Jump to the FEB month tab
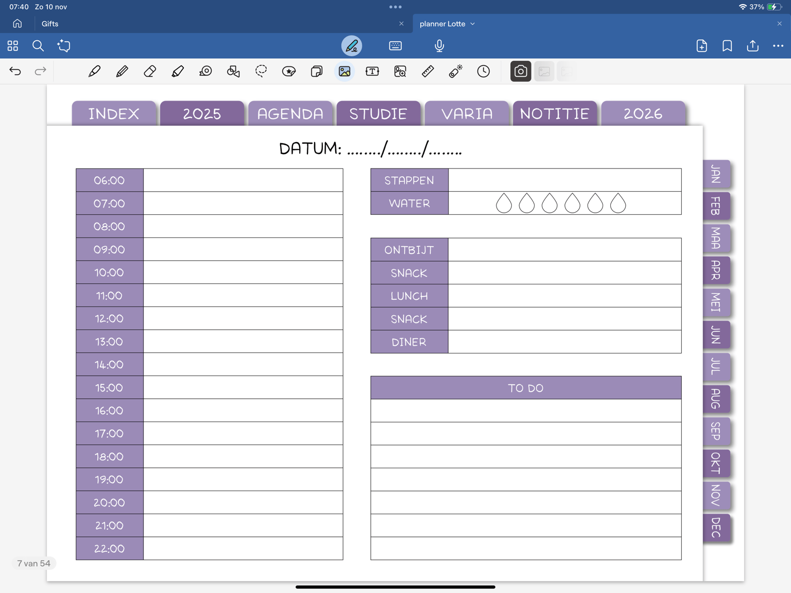The width and height of the screenshot is (791, 593). point(716,206)
